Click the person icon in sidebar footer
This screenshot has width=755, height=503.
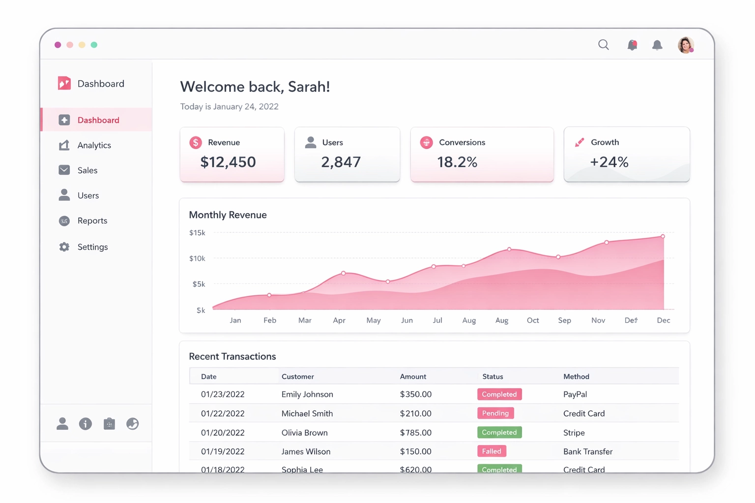62,424
